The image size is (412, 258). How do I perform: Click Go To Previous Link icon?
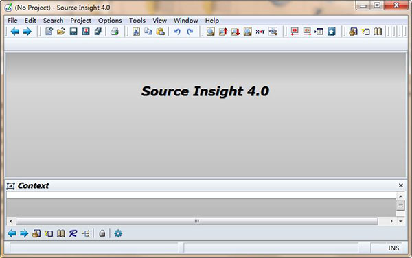pos(295,32)
